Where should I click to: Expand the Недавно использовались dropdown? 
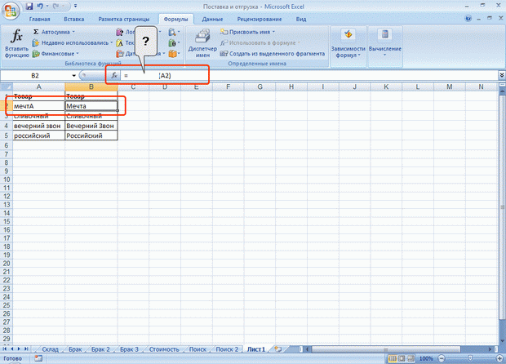tap(111, 42)
